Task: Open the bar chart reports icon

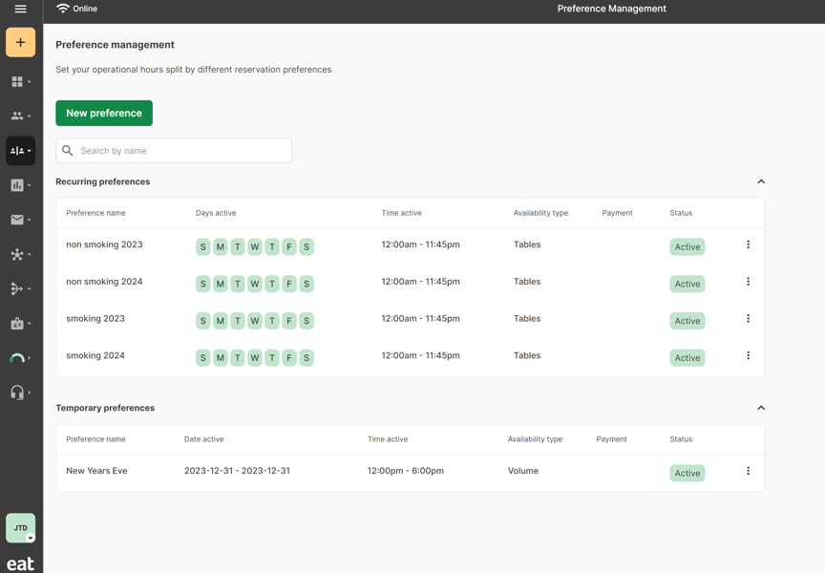Action: tap(18, 184)
